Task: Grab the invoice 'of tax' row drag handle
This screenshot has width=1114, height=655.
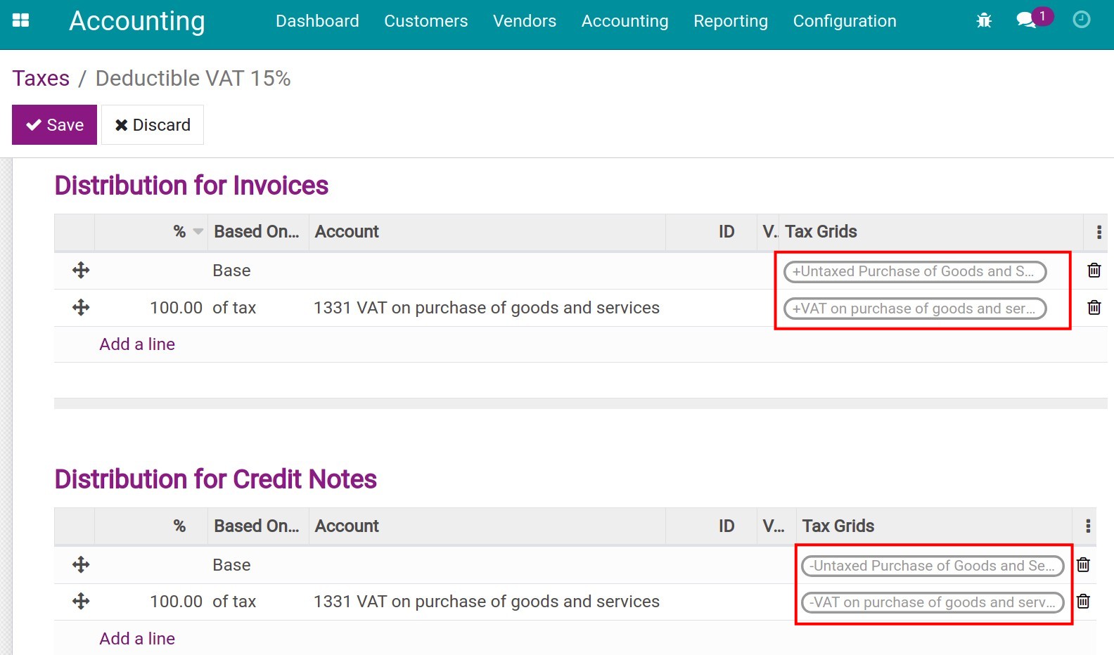Action: pyautogui.click(x=81, y=307)
